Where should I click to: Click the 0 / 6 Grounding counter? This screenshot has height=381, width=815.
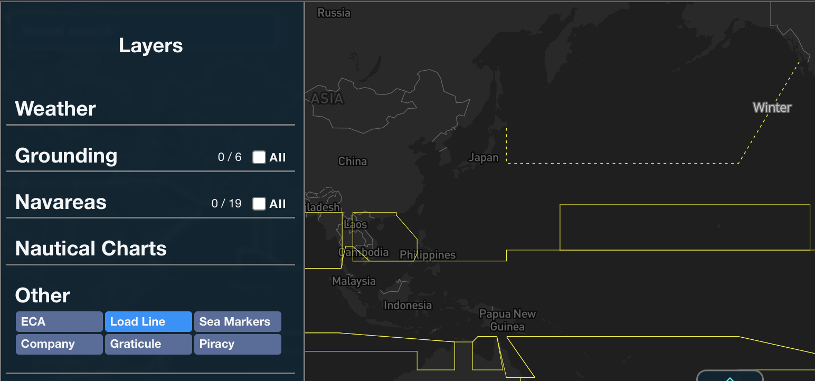click(230, 157)
